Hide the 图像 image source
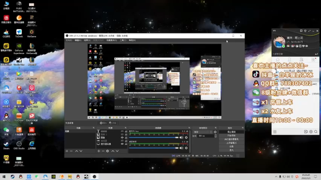 point(122,138)
